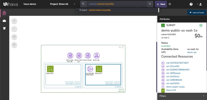Open VIEW OPTIONS
The image size is (207, 100).
pos(197,12)
